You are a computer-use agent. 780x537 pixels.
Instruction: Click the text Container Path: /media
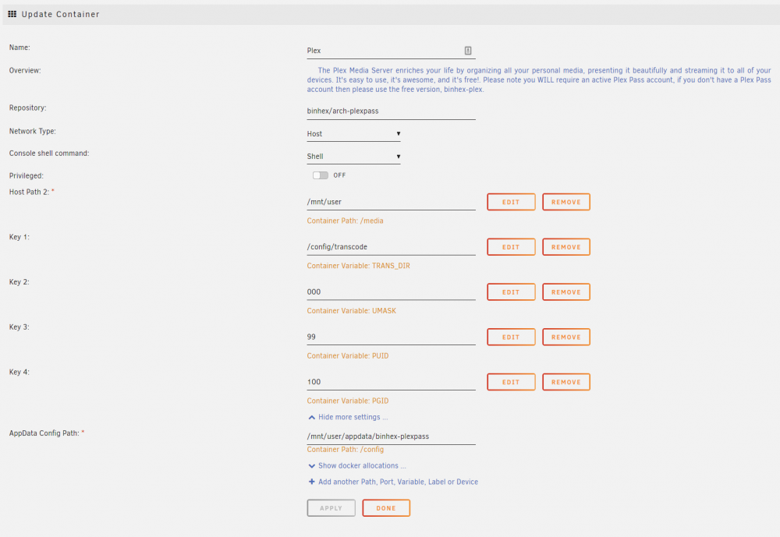pyautogui.click(x=346, y=221)
